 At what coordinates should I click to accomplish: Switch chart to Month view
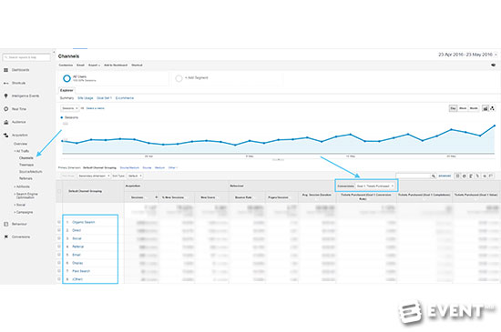474,108
